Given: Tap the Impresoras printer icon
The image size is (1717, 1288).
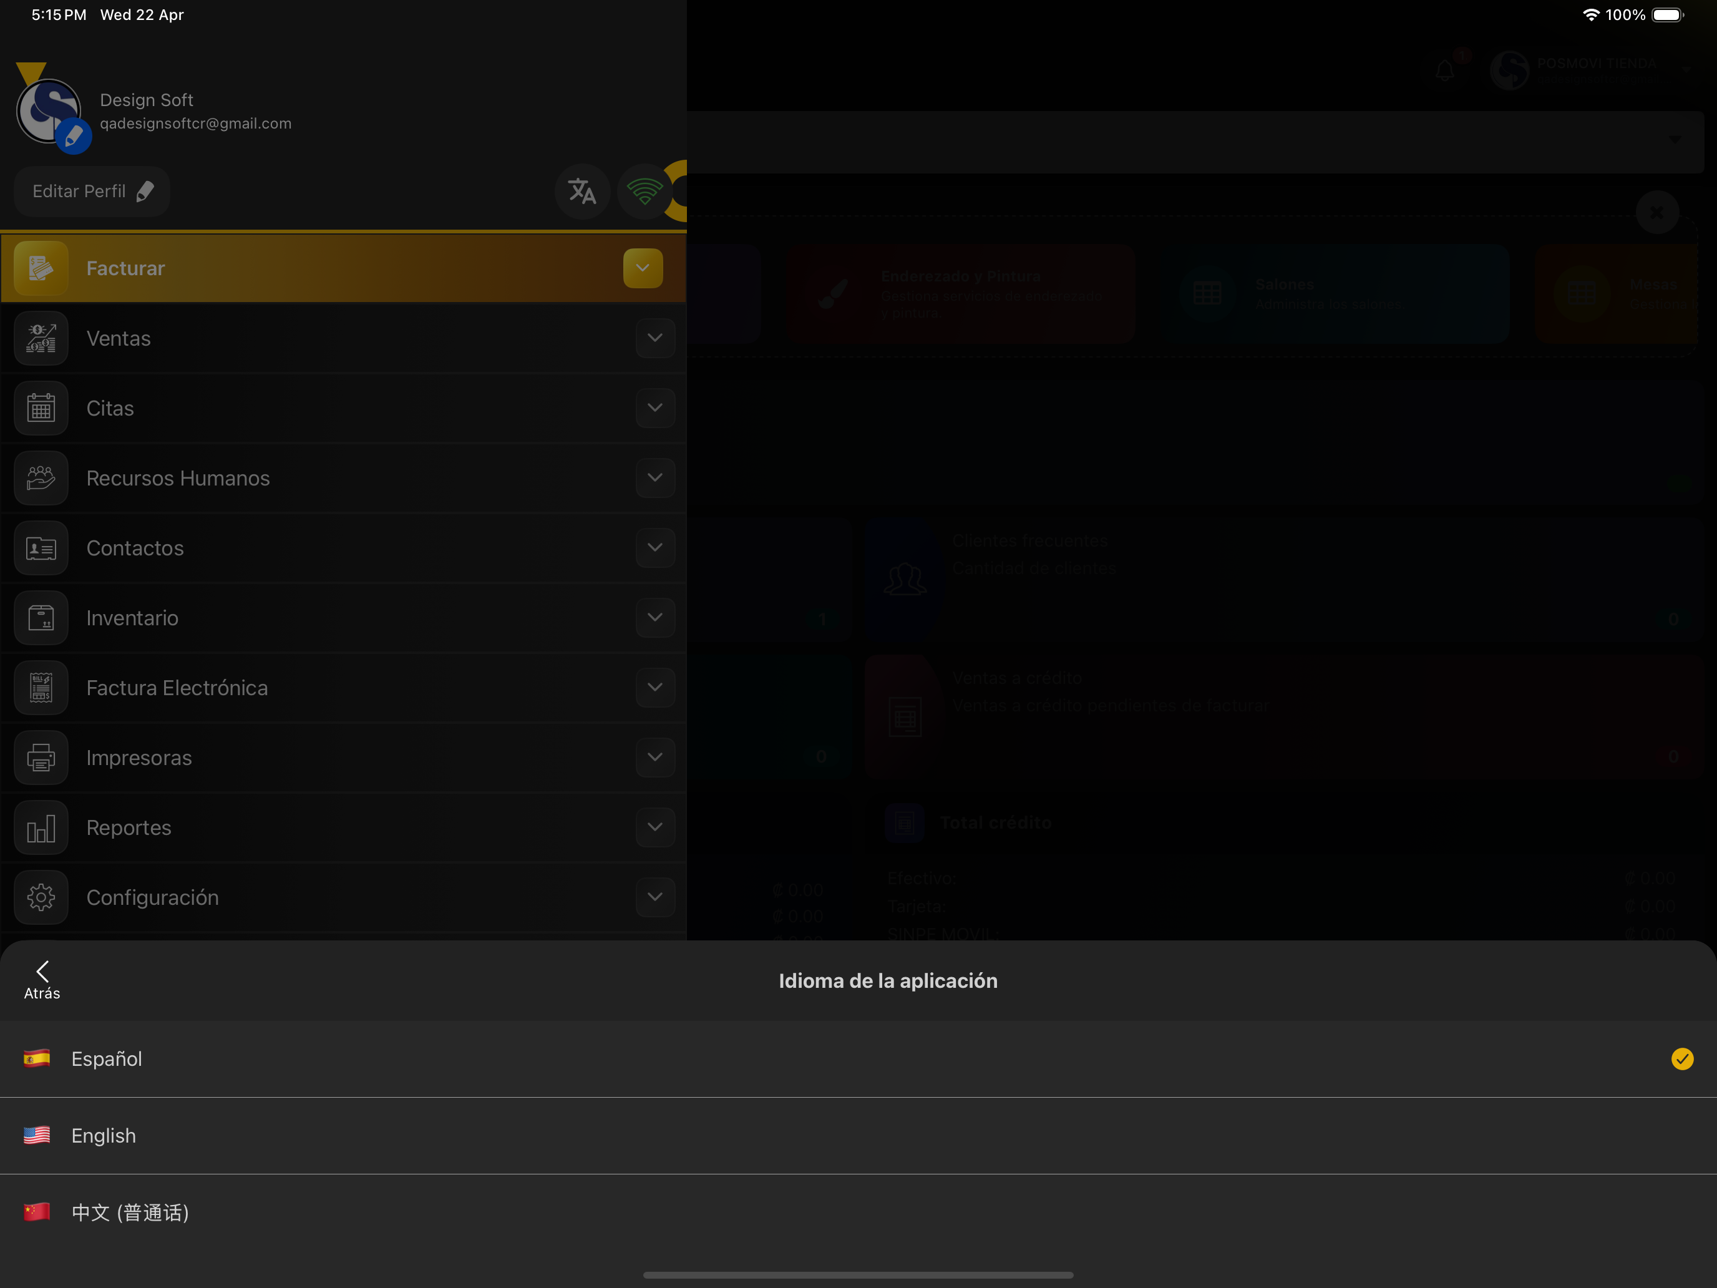Looking at the screenshot, I should point(41,757).
